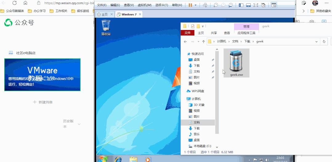Toggle the VMware thumbnail bar

click(x=249, y=5)
